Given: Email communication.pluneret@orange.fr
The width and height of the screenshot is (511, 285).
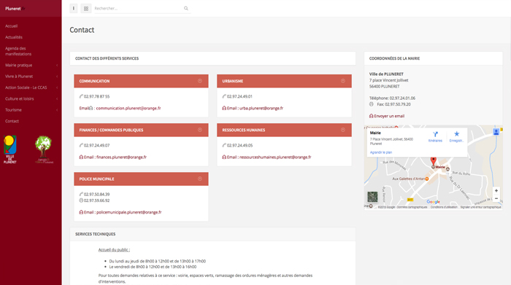Looking at the screenshot, I should (x=128, y=108).
